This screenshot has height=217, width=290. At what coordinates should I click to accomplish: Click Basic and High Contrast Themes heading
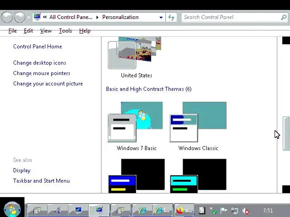149,89
